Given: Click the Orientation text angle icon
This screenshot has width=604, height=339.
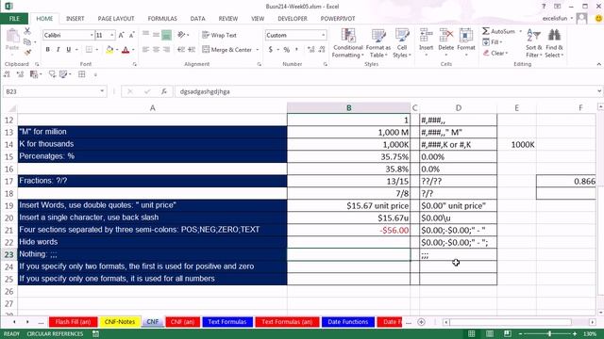Looking at the screenshot, I should (181, 35).
